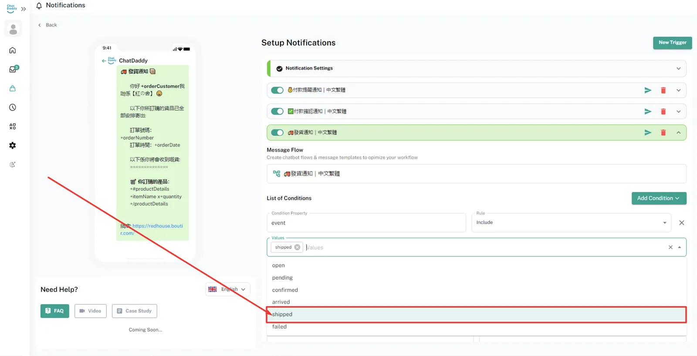The image size is (697, 356).
Task: Open the home icon in sidebar
Action: 13,50
